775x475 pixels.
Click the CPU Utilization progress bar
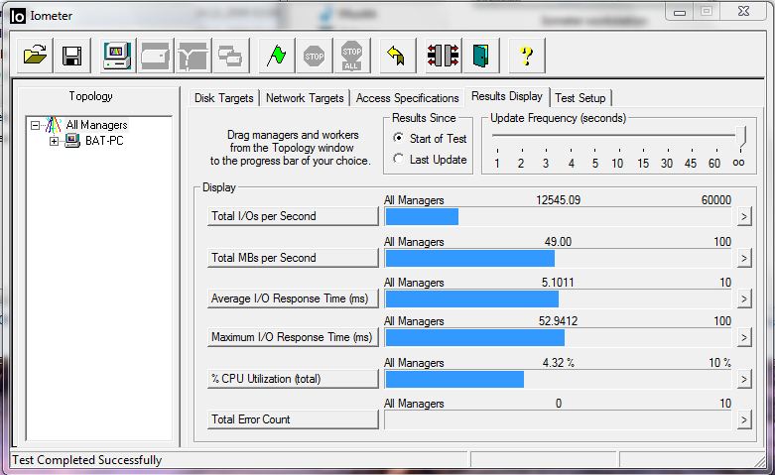(558, 379)
